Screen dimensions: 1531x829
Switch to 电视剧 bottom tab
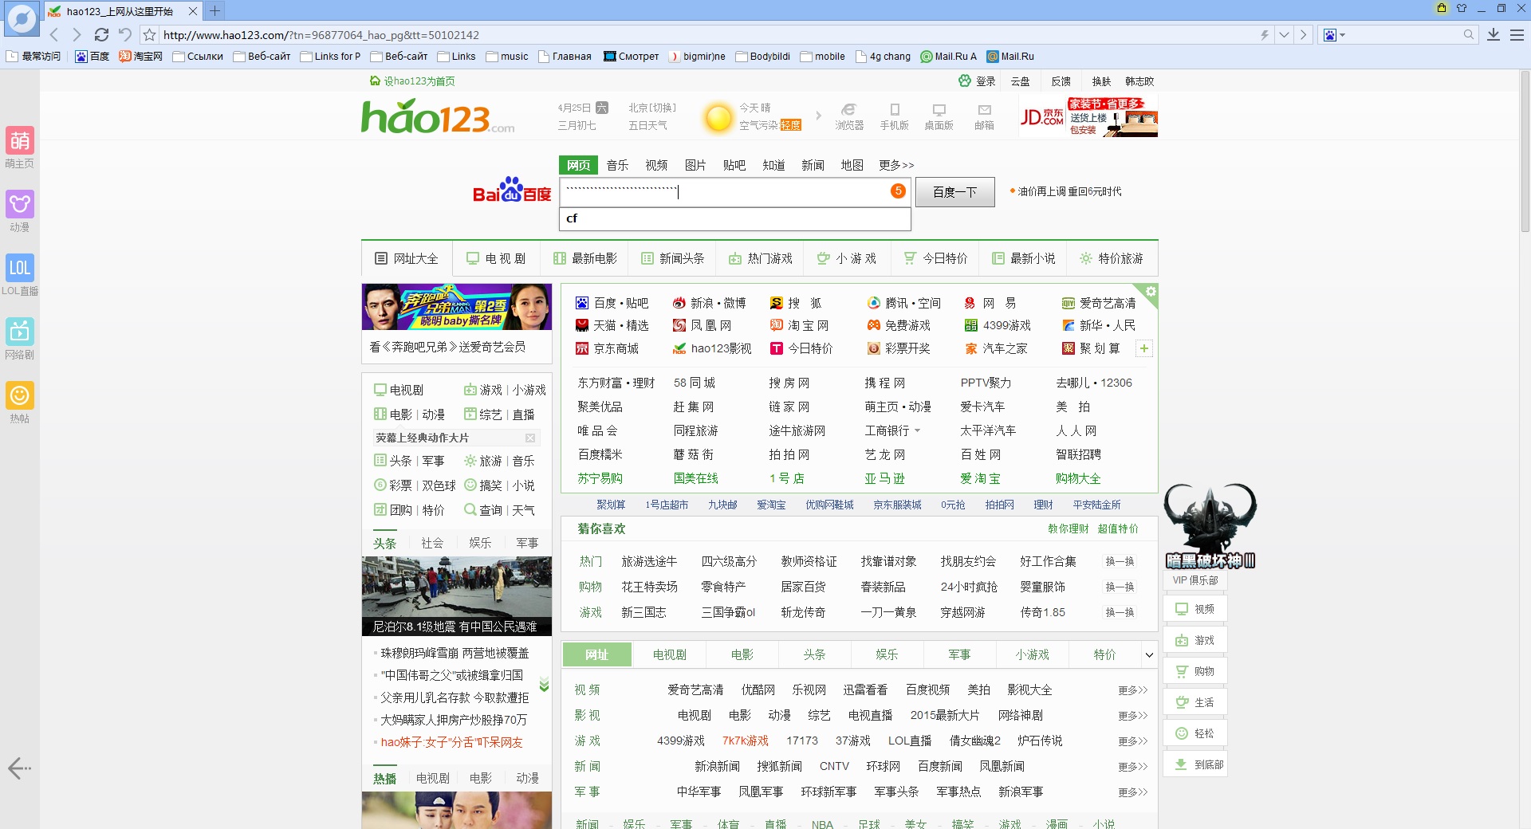pos(669,654)
